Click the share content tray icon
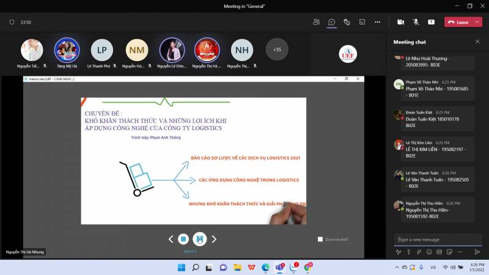 pyautogui.click(x=431, y=22)
